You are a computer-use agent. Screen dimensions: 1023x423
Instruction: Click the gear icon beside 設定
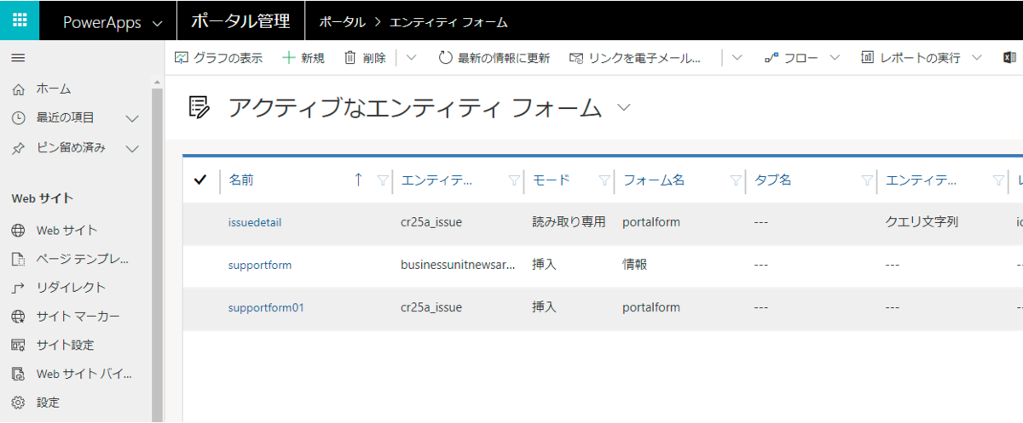point(19,403)
